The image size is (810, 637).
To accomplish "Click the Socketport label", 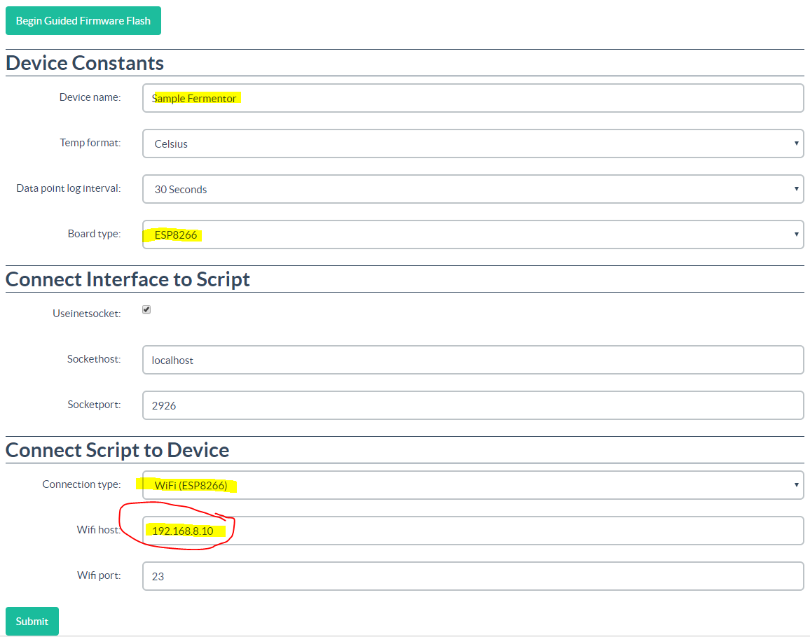I will coord(94,405).
